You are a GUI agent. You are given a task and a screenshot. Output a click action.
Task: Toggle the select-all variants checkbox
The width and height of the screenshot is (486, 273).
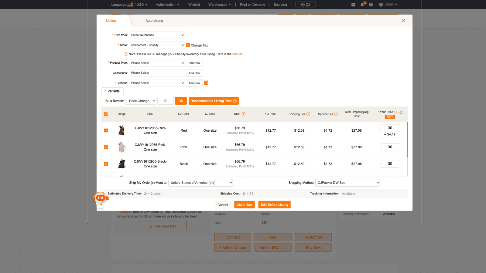106,114
